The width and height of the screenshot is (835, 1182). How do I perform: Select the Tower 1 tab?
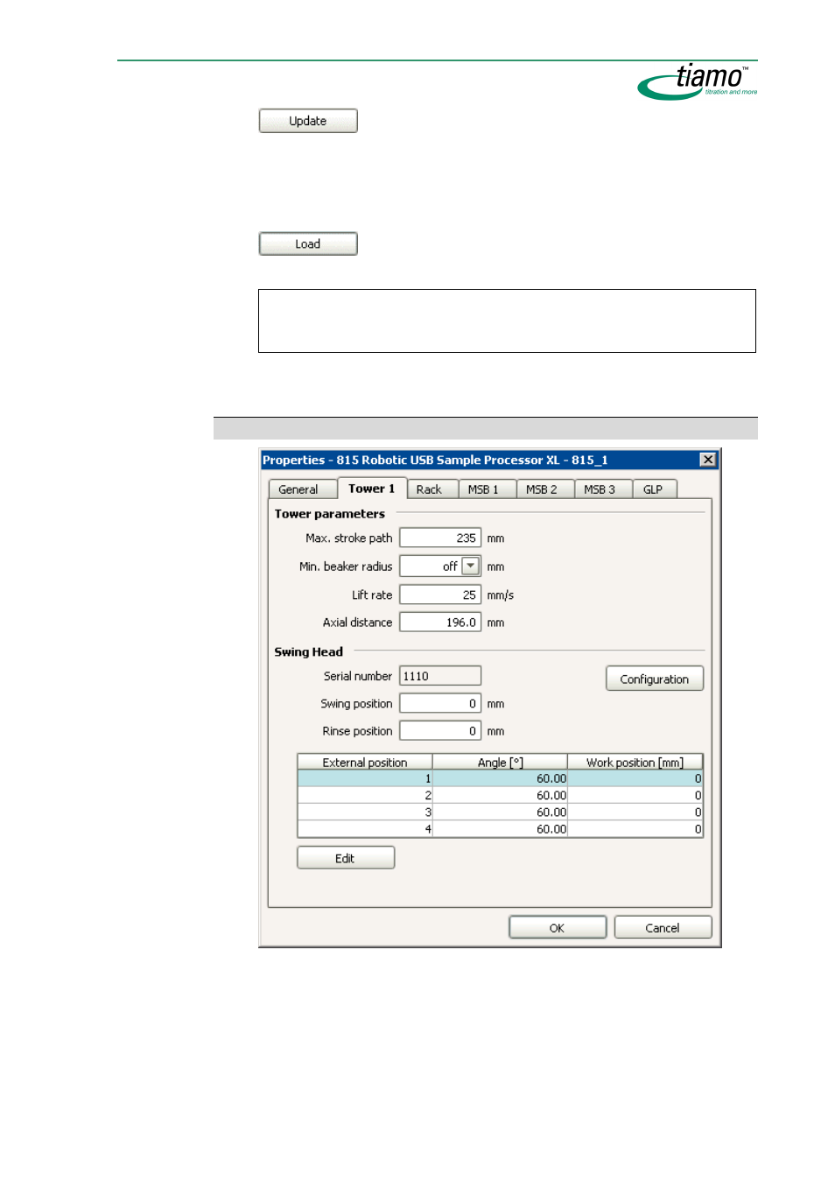click(x=372, y=489)
